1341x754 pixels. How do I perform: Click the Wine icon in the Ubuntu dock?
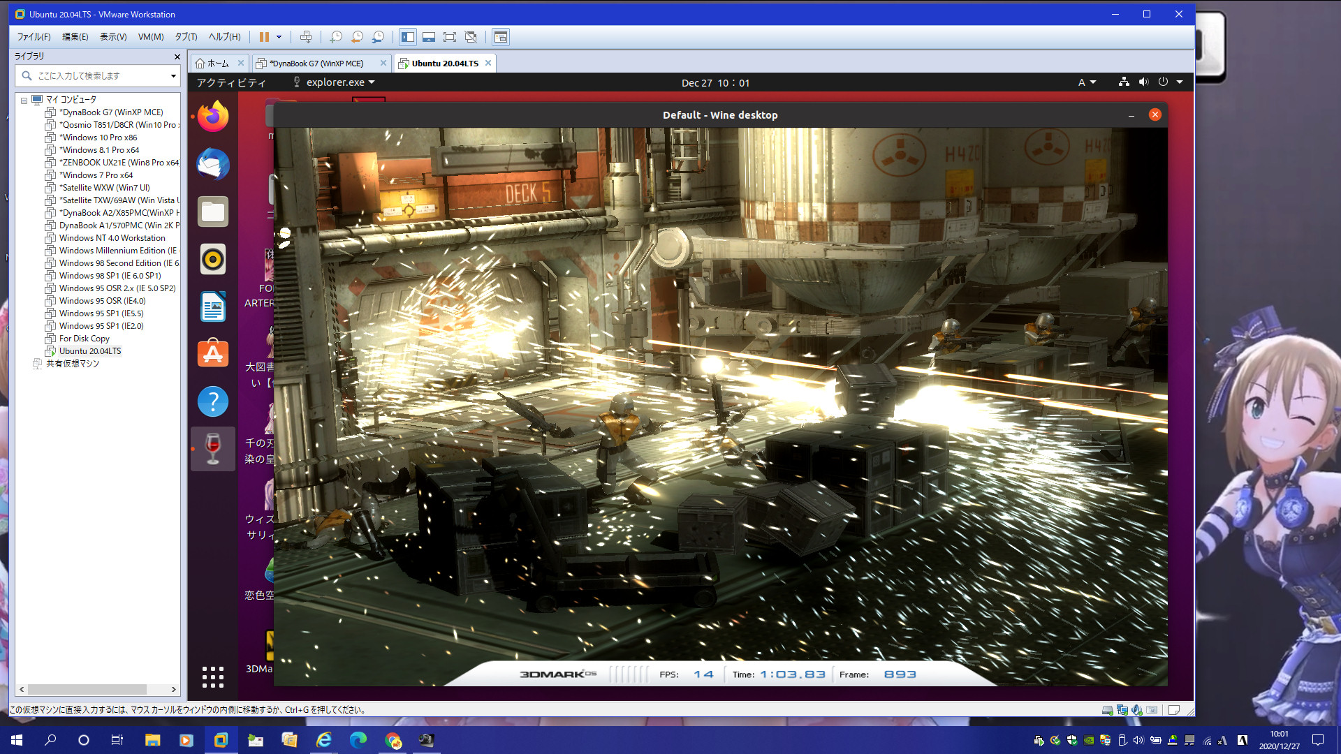[213, 449]
